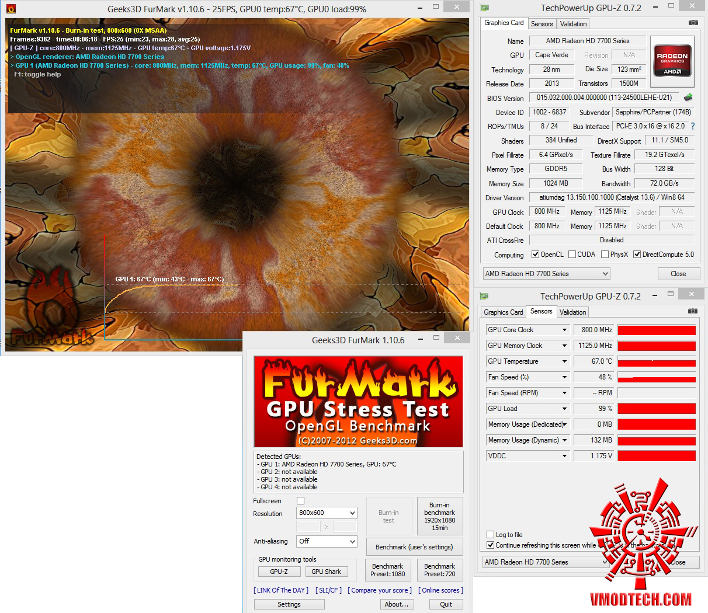Open Compare your score link

pyautogui.click(x=380, y=590)
